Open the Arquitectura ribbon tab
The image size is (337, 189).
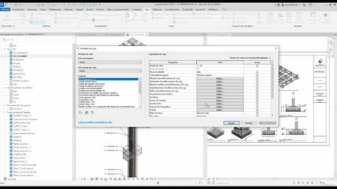click(x=18, y=9)
